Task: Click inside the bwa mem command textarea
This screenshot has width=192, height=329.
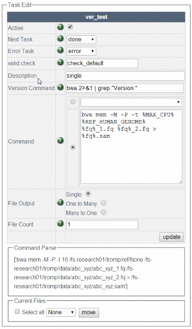Action: pos(131,147)
